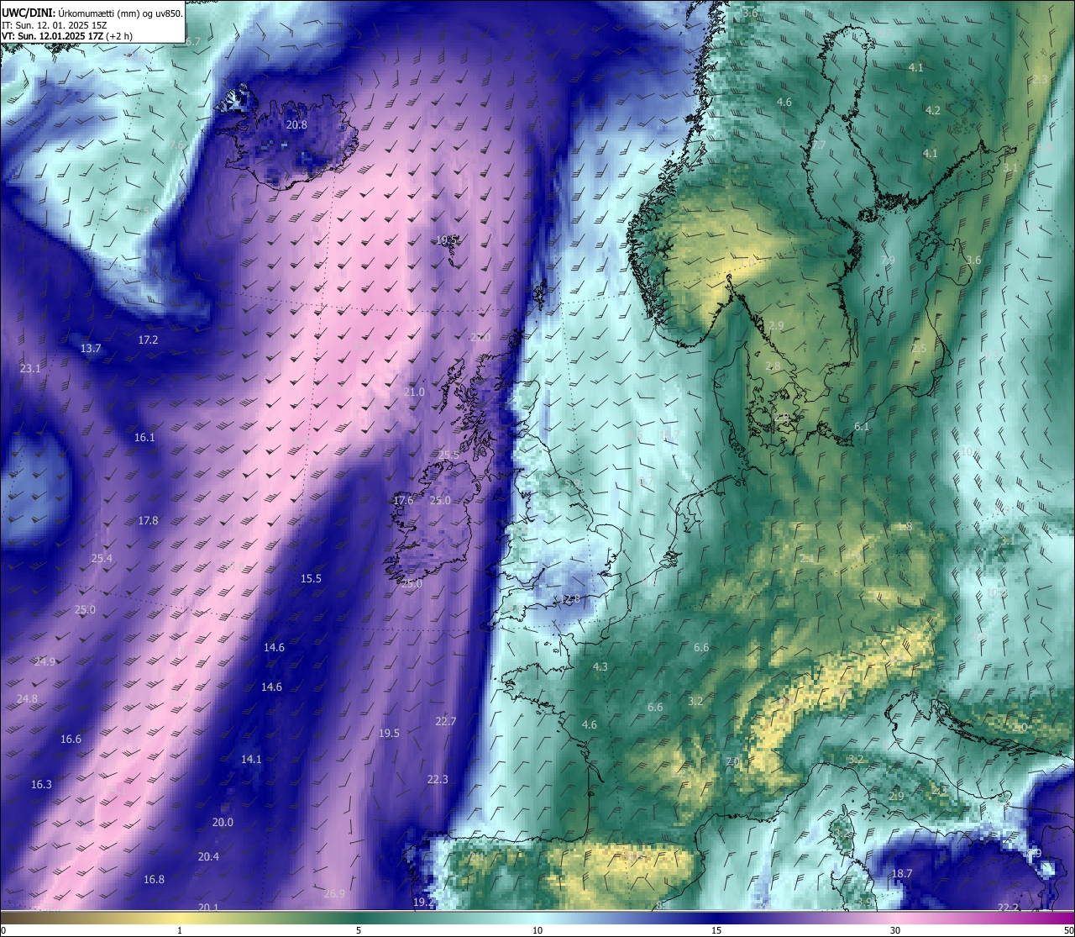Click the 20.4 value on the map
1075x937 pixels.
[208, 857]
